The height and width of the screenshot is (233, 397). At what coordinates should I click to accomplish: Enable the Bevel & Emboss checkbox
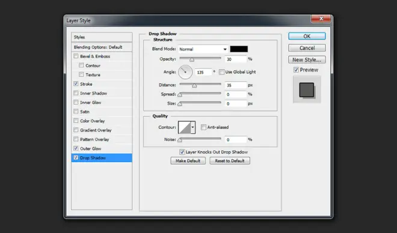(76, 56)
